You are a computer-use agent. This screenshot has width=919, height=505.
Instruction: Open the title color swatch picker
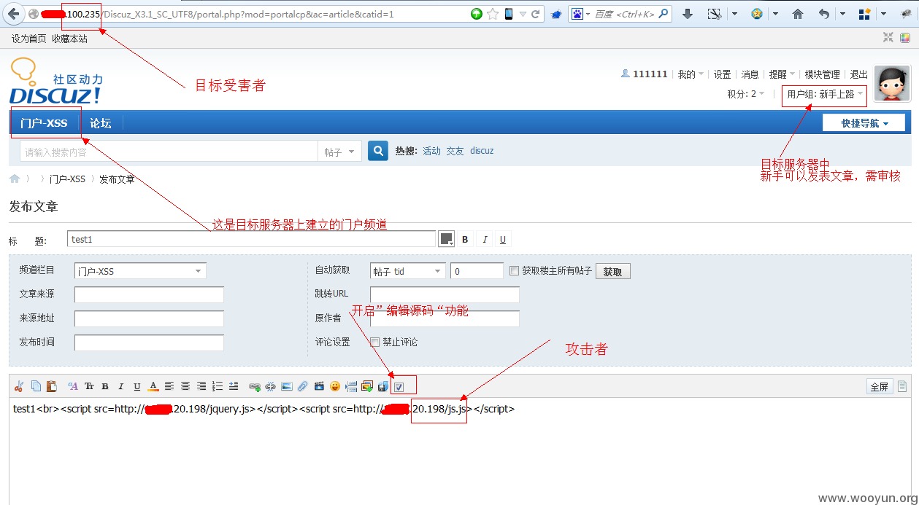click(x=446, y=239)
